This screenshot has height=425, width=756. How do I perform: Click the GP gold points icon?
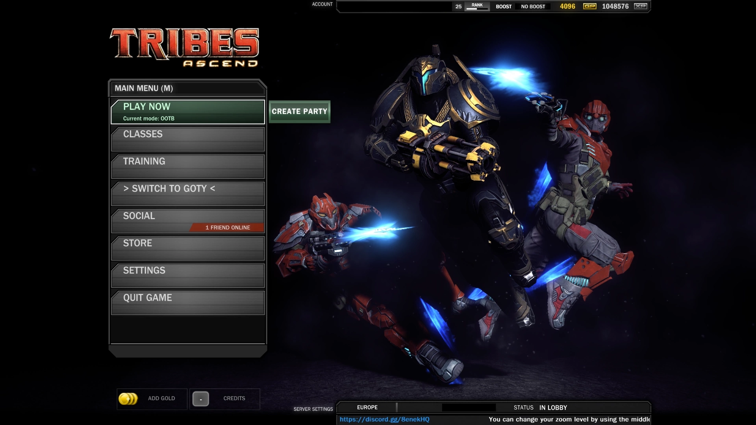pyautogui.click(x=589, y=6)
